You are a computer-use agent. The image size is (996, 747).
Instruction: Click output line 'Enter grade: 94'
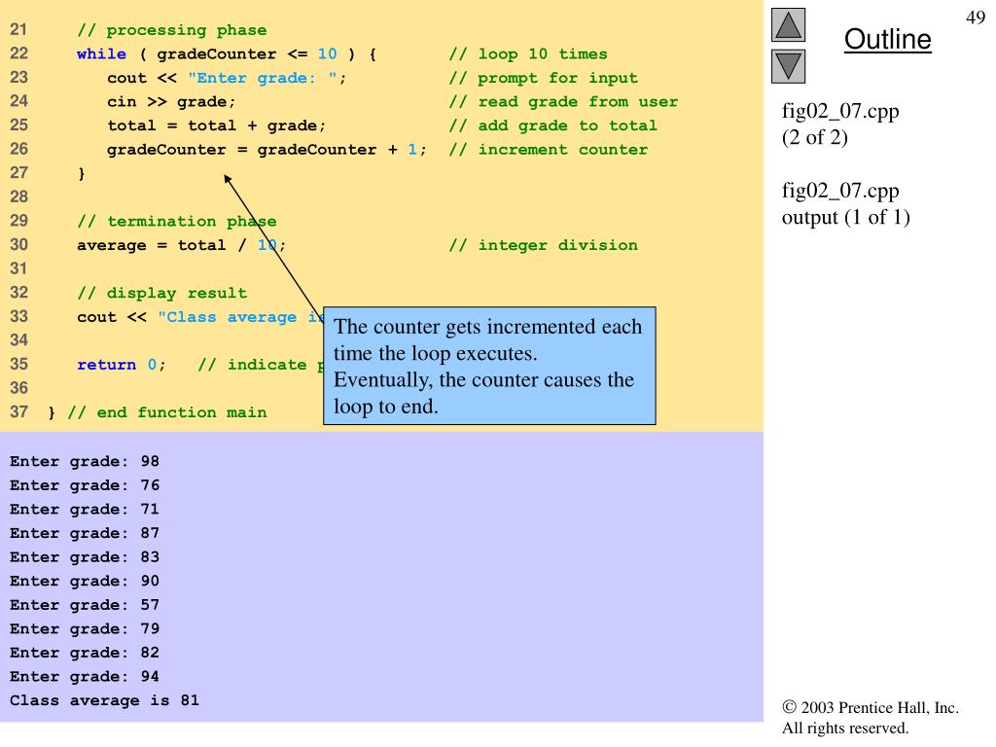(x=85, y=677)
